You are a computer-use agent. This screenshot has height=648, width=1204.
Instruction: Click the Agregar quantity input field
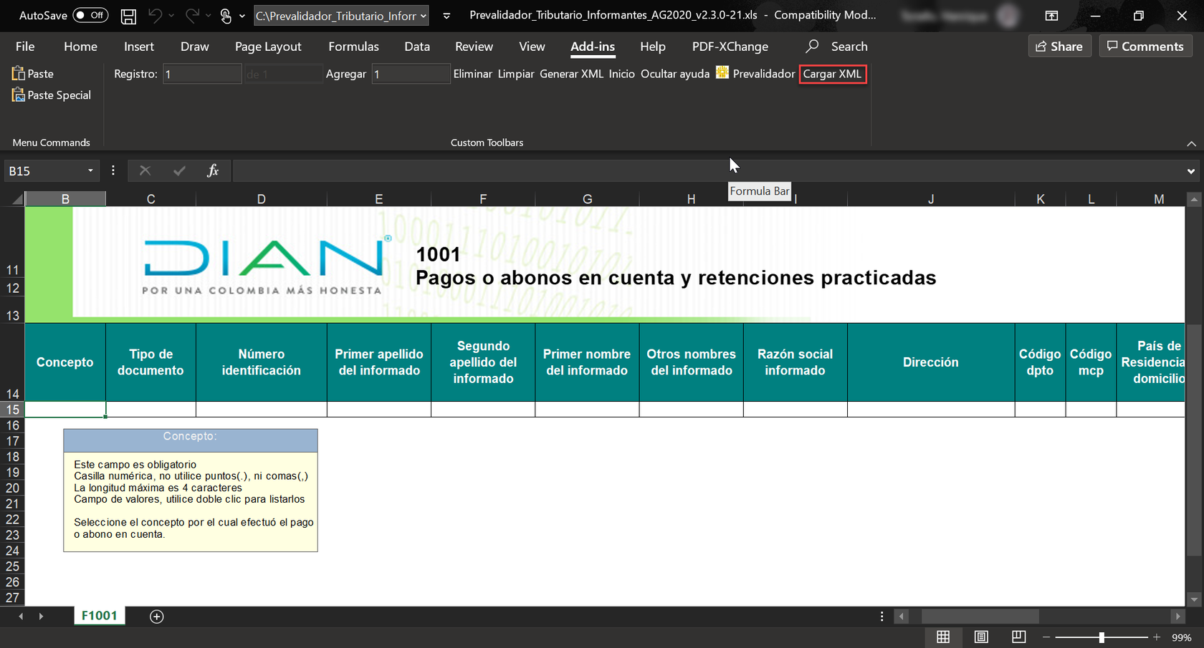click(x=411, y=74)
